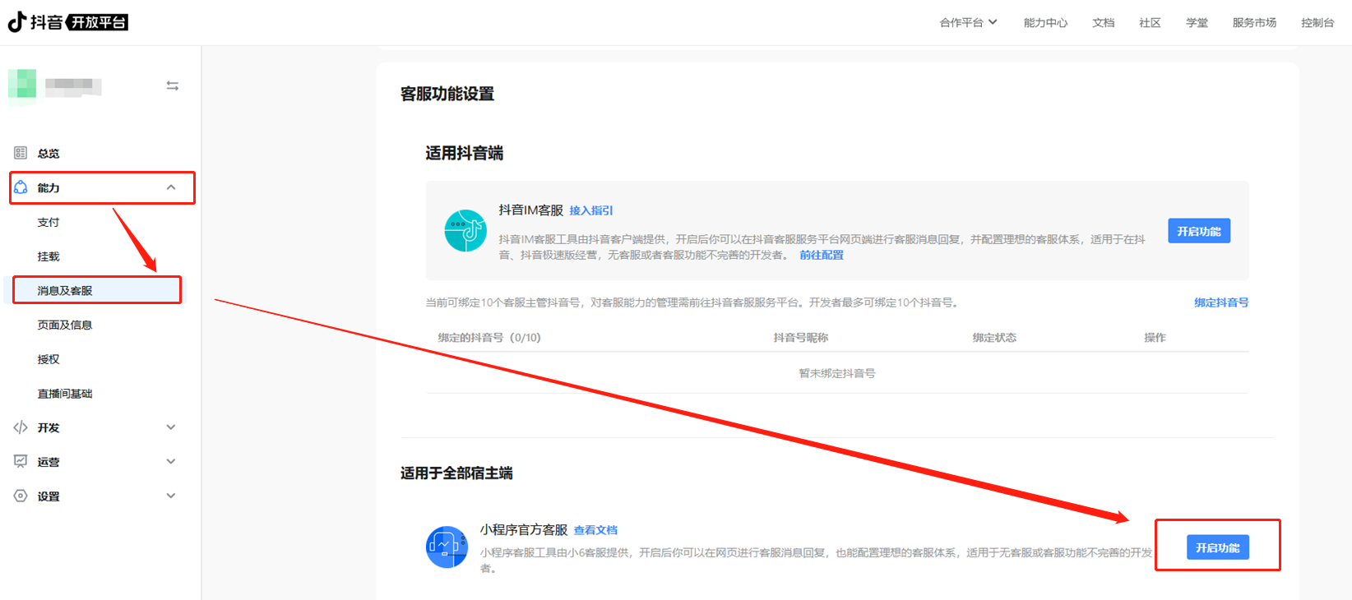Click the 能力 capability icon in sidebar
Image resolution: width=1352 pixels, height=600 pixels.
tap(21, 187)
